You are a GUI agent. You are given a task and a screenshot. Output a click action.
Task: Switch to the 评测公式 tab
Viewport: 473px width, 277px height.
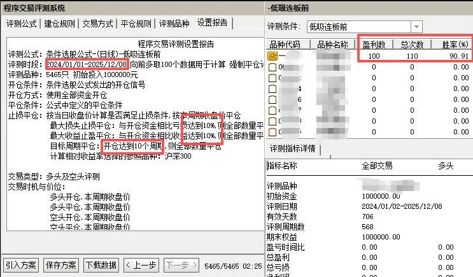[21, 24]
